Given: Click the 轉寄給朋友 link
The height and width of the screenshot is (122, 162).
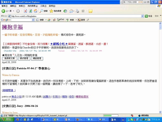Looking at the screenshot, I should (82, 97).
